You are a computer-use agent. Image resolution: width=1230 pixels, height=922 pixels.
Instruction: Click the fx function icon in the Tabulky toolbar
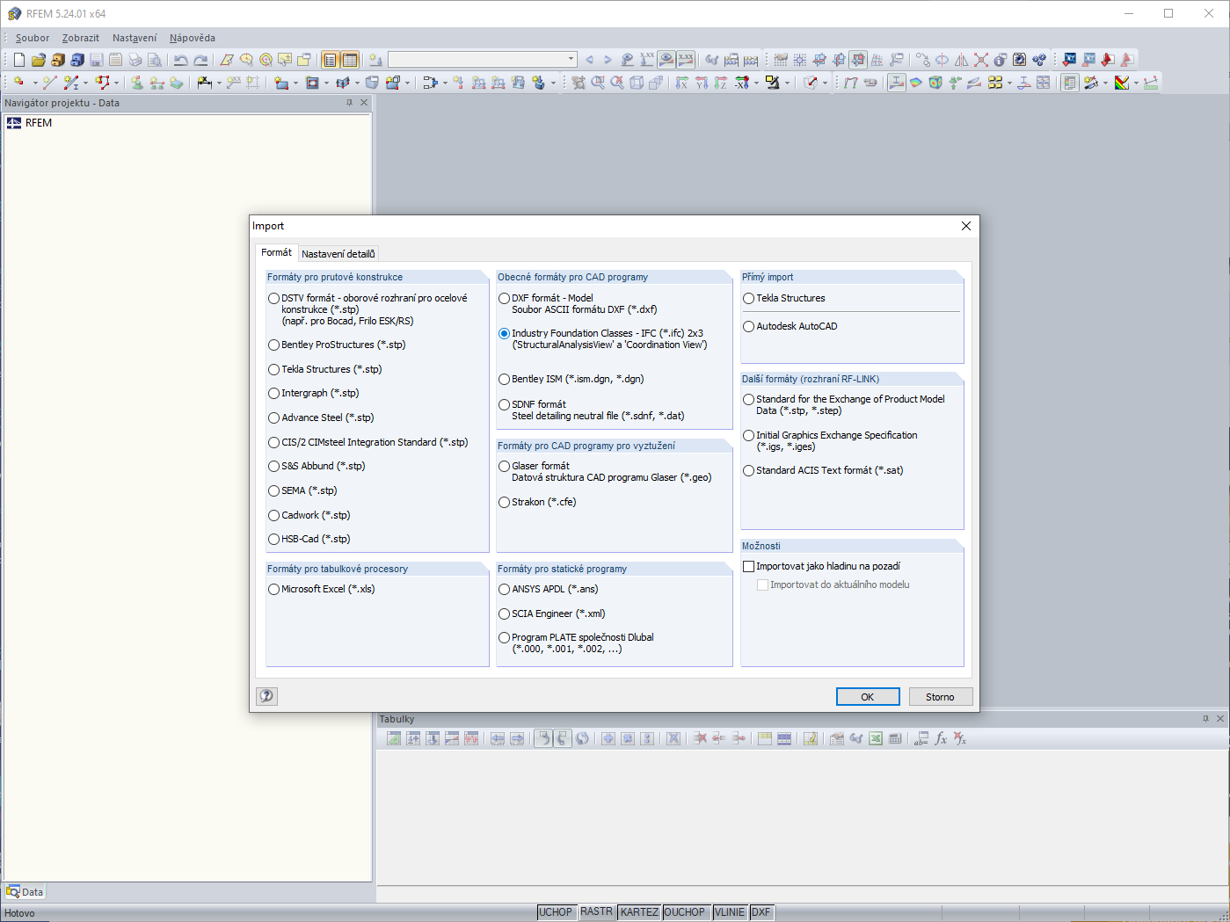click(940, 738)
